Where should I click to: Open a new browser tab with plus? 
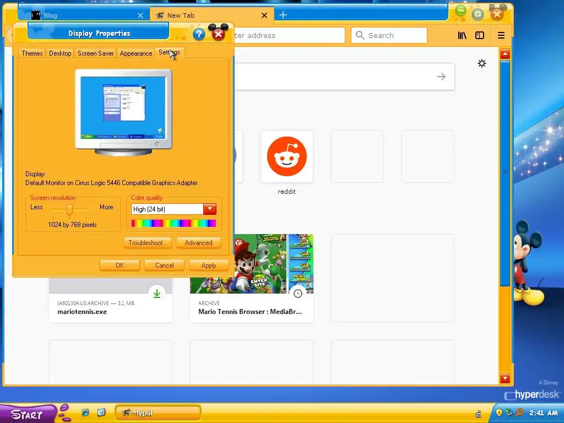coord(283,15)
